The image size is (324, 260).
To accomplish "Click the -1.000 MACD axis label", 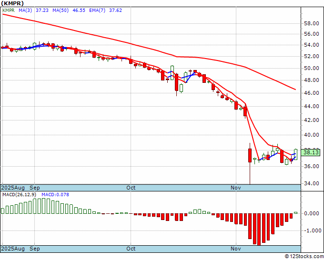I will point(312,230).
